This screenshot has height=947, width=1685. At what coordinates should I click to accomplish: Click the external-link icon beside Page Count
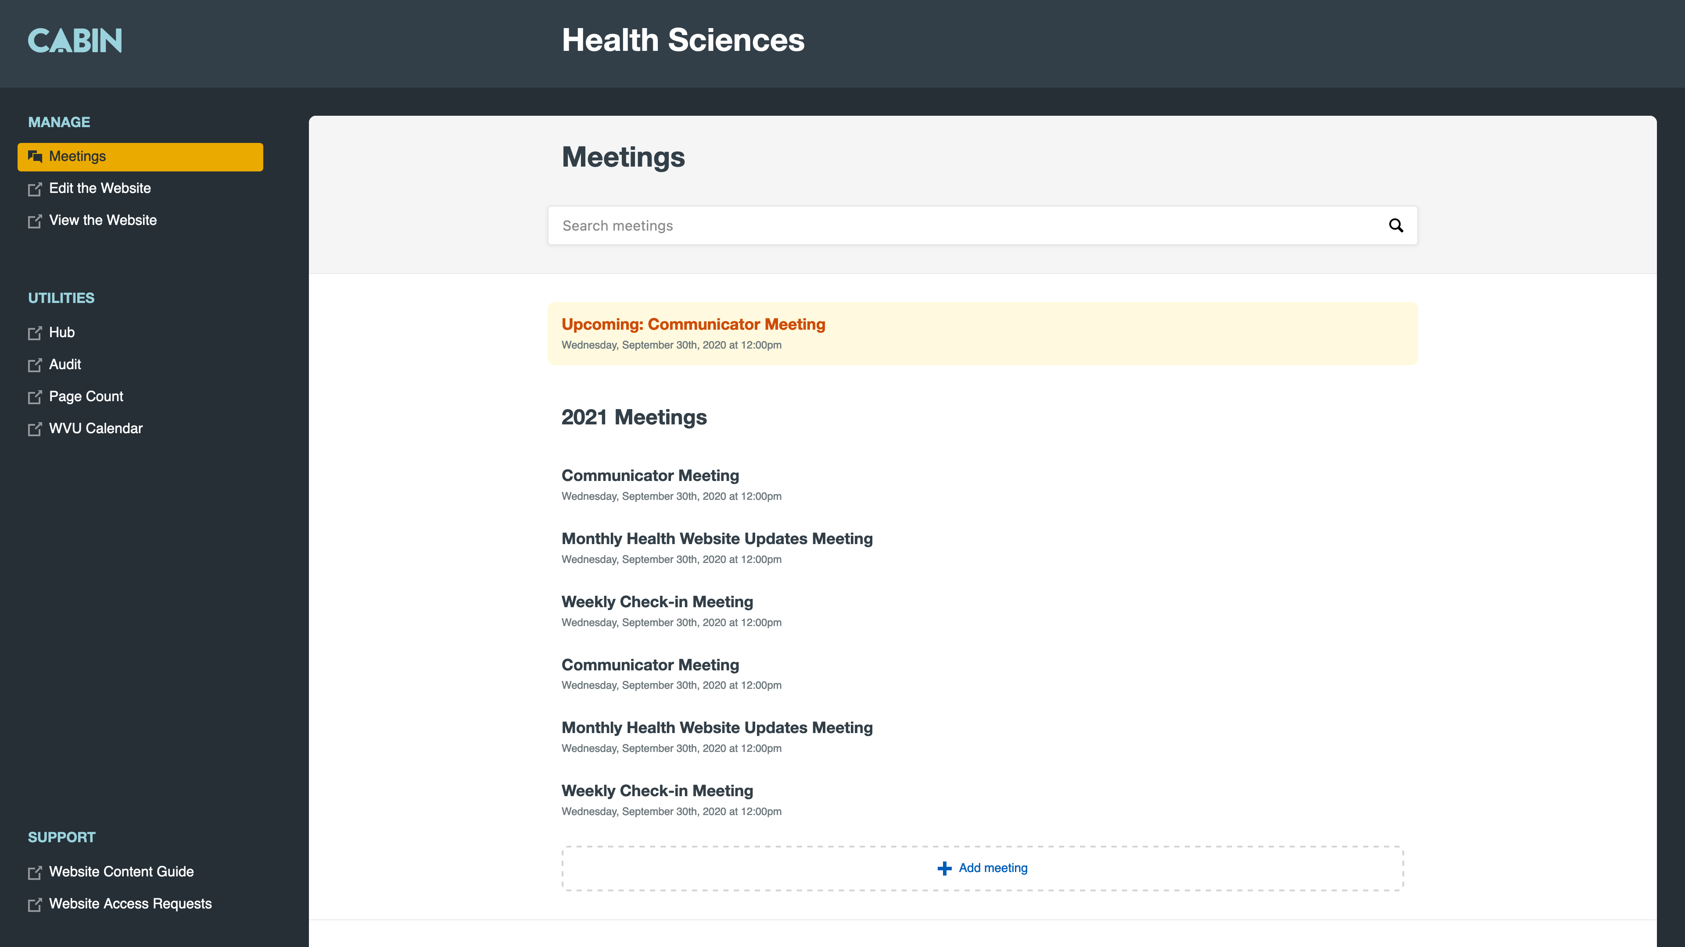tap(35, 397)
